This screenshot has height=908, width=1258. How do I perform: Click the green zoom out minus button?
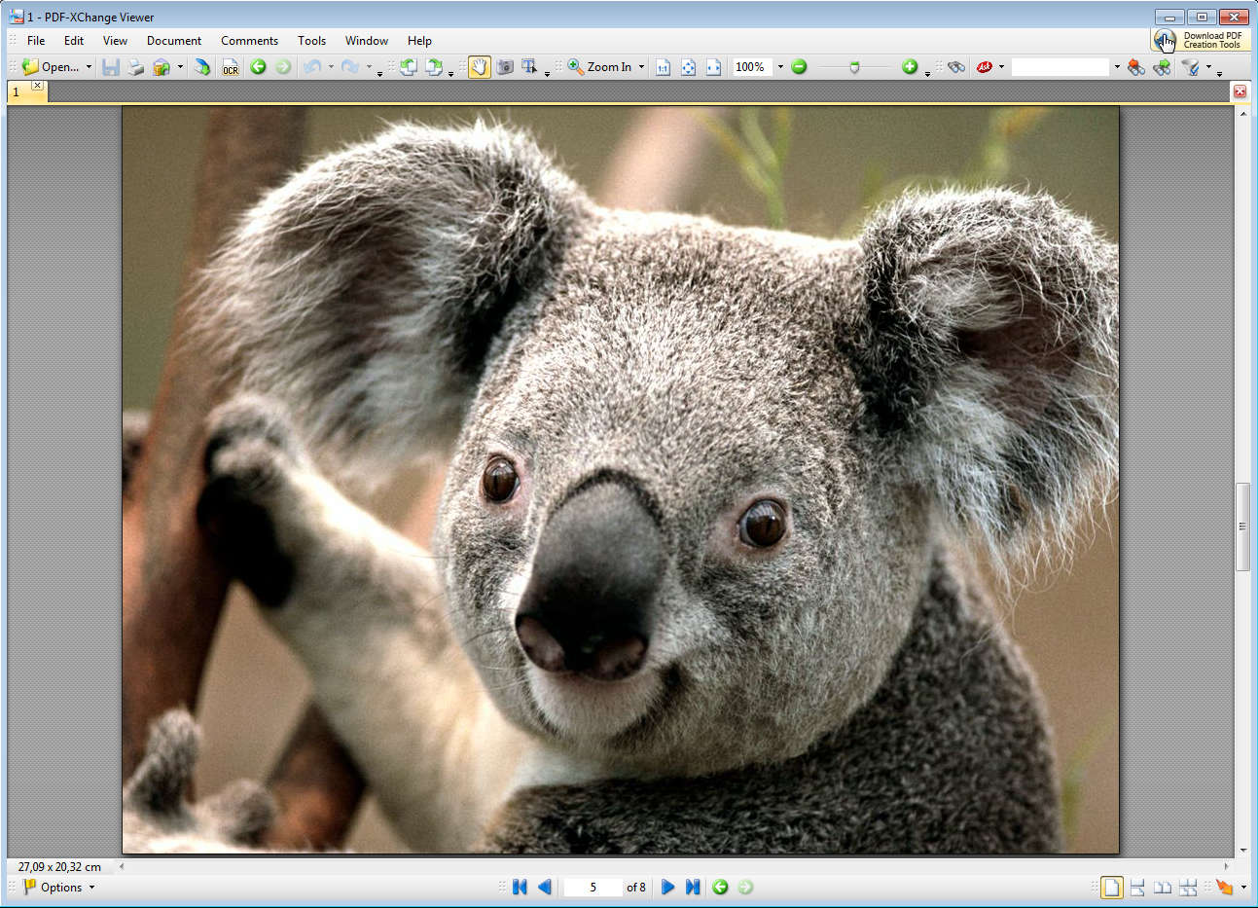coord(799,67)
